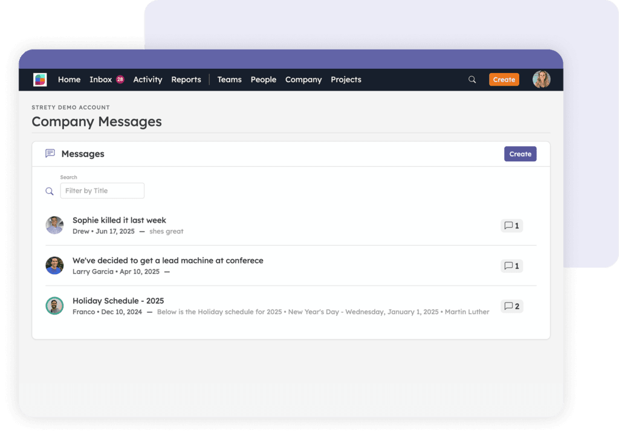
Task: Click the app logo in navbar
Action: click(x=40, y=80)
